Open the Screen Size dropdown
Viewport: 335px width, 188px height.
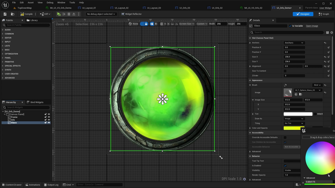[186, 24]
